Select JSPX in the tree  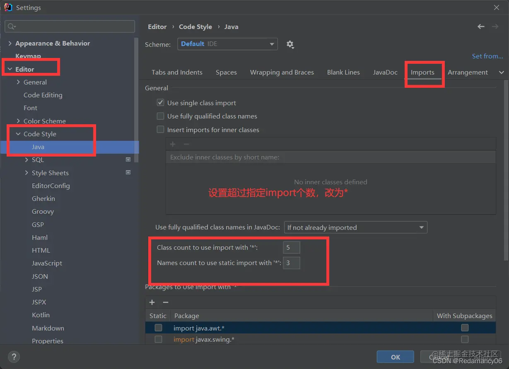(x=39, y=302)
